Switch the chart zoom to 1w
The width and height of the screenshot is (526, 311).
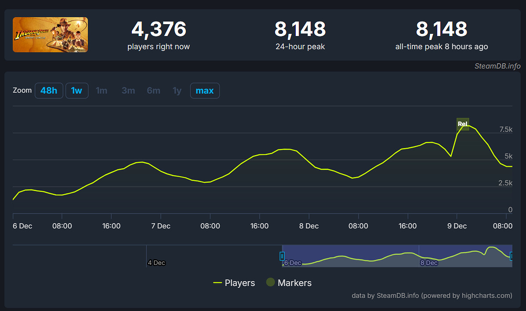click(77, 90)
